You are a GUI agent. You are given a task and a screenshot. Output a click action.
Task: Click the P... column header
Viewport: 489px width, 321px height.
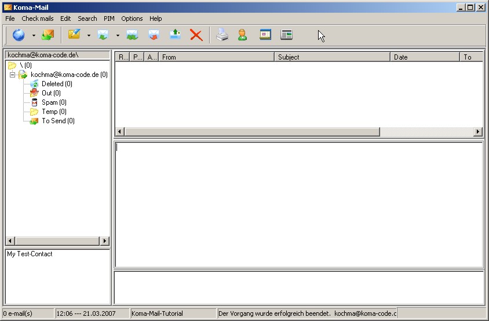(137, 57)
